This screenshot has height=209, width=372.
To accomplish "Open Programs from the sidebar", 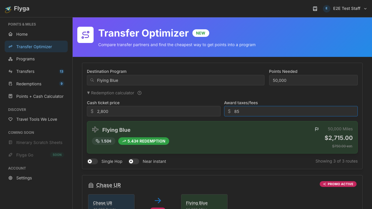I will (36, 59).
